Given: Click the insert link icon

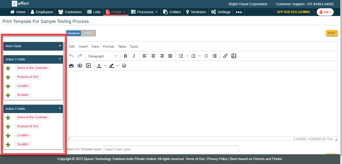Looking at the screenshot, I should tap(225, 56).
